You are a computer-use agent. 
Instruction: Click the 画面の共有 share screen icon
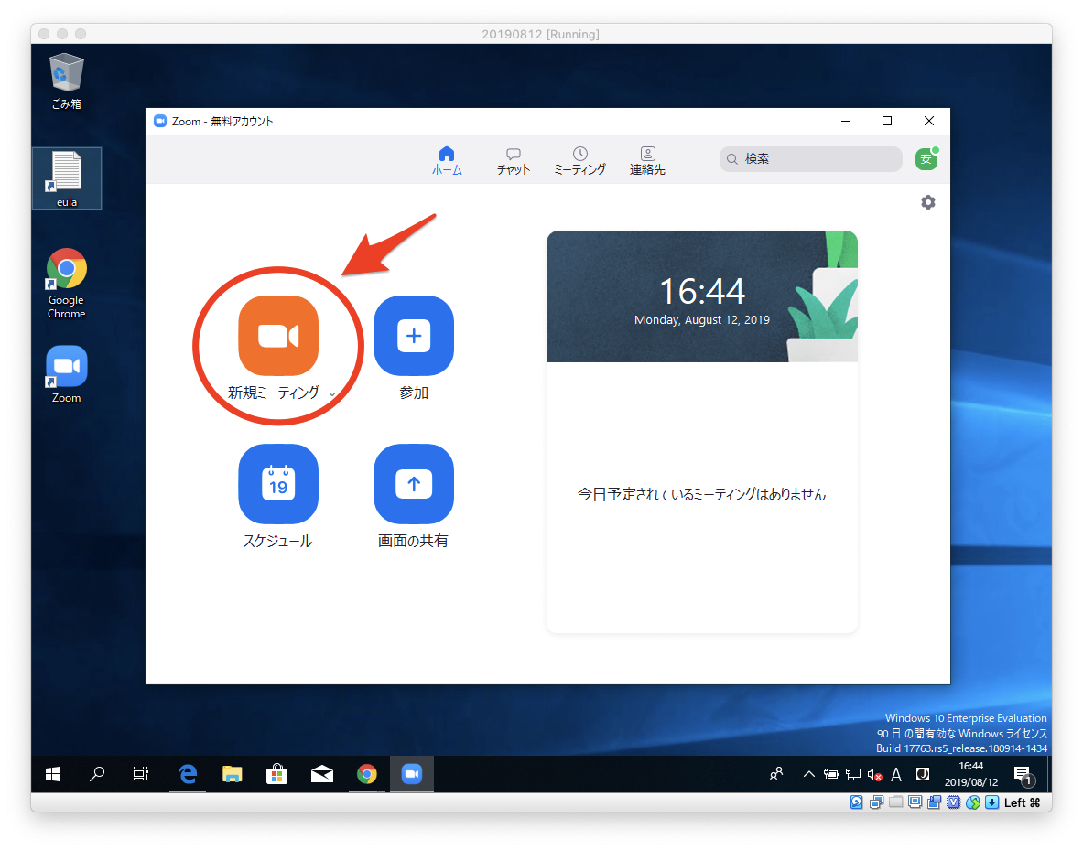(414, 484)
